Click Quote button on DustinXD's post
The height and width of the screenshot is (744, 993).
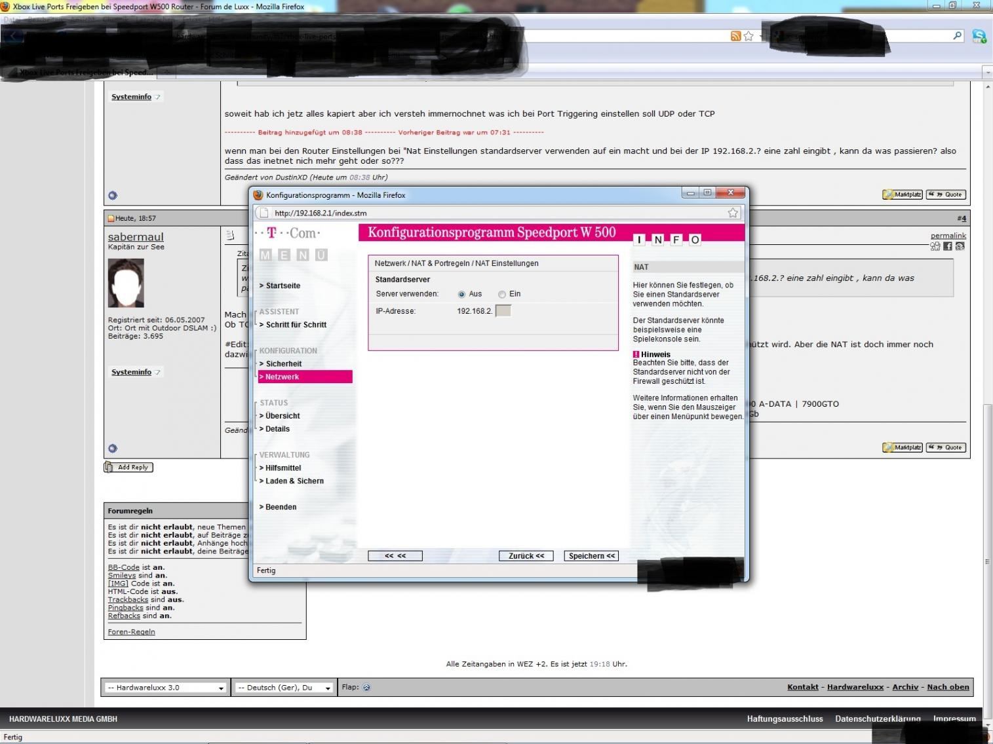click(946, 195)
